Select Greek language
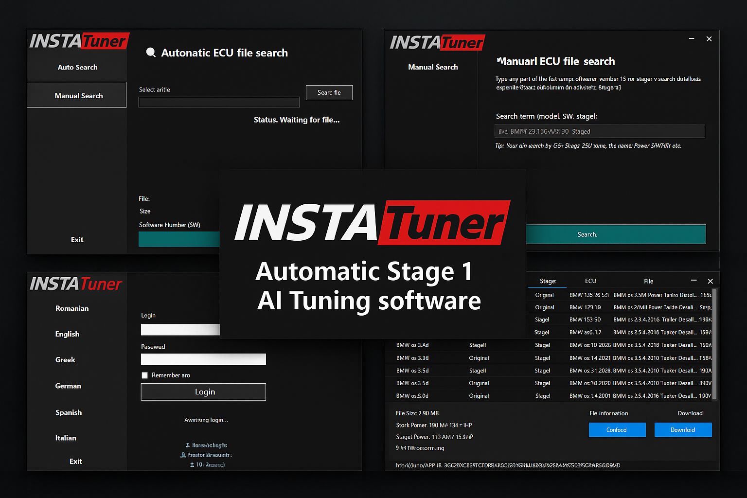Screen dimensions: 747x498 (65, 360)
